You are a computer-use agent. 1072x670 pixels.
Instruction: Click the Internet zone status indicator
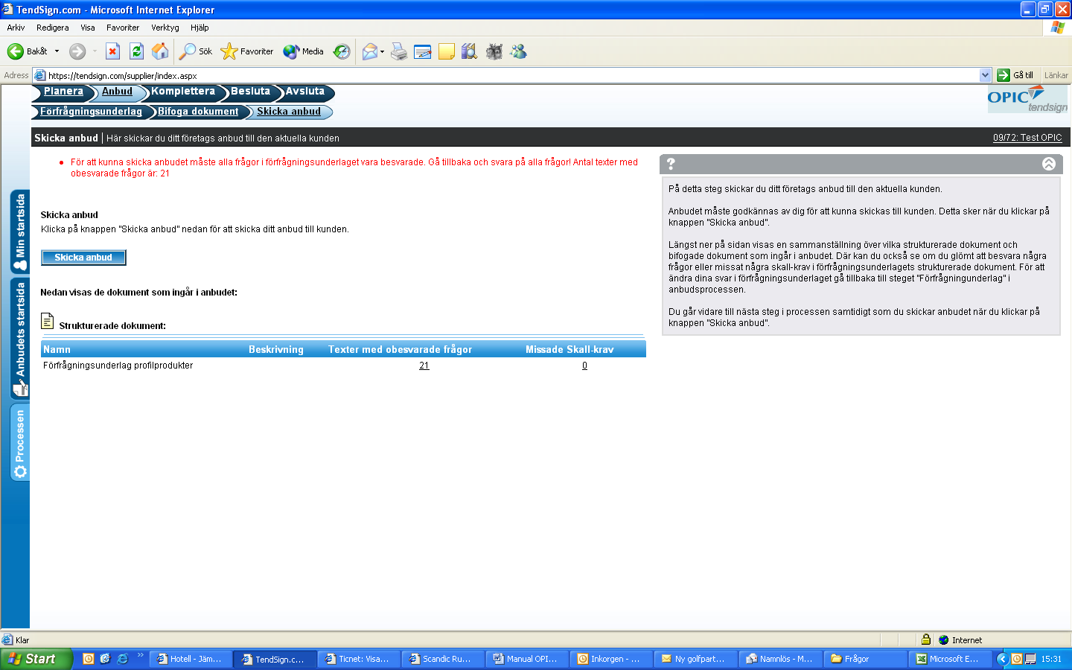pos(960,639)
